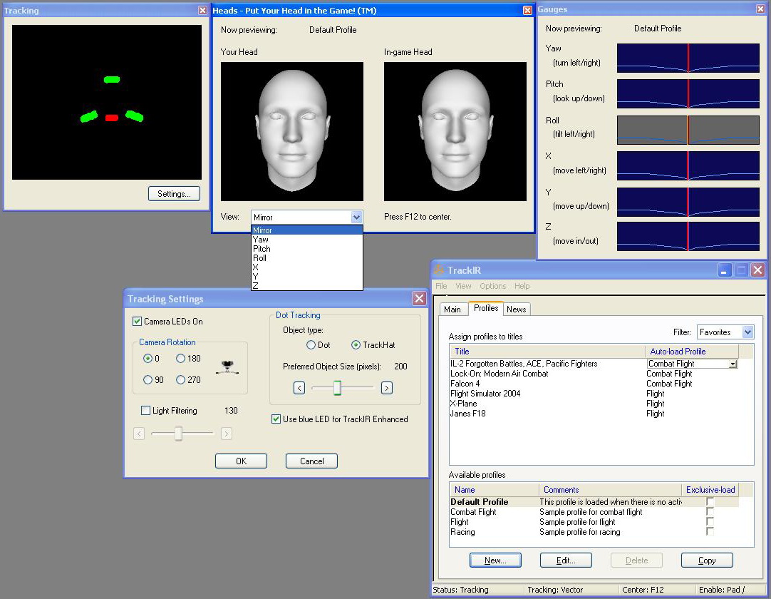The image size is (771, 599).
Task: Click left arrow of Light Filtering slider
Action: coord(139,434)
